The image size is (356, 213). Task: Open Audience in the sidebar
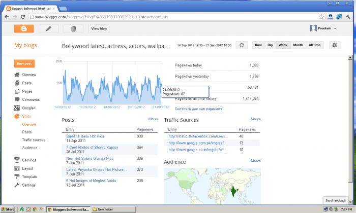pos(29,148)
